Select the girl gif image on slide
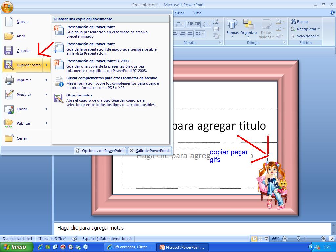 tap(273, 185)
